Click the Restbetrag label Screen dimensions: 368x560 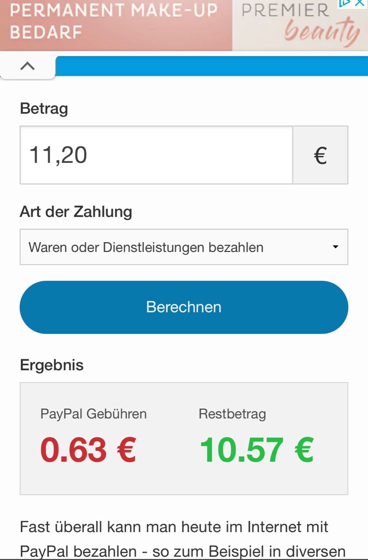232,414
